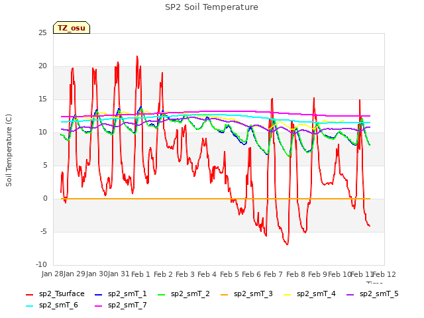Click the y-axis tick label 25

click(42, 33)
